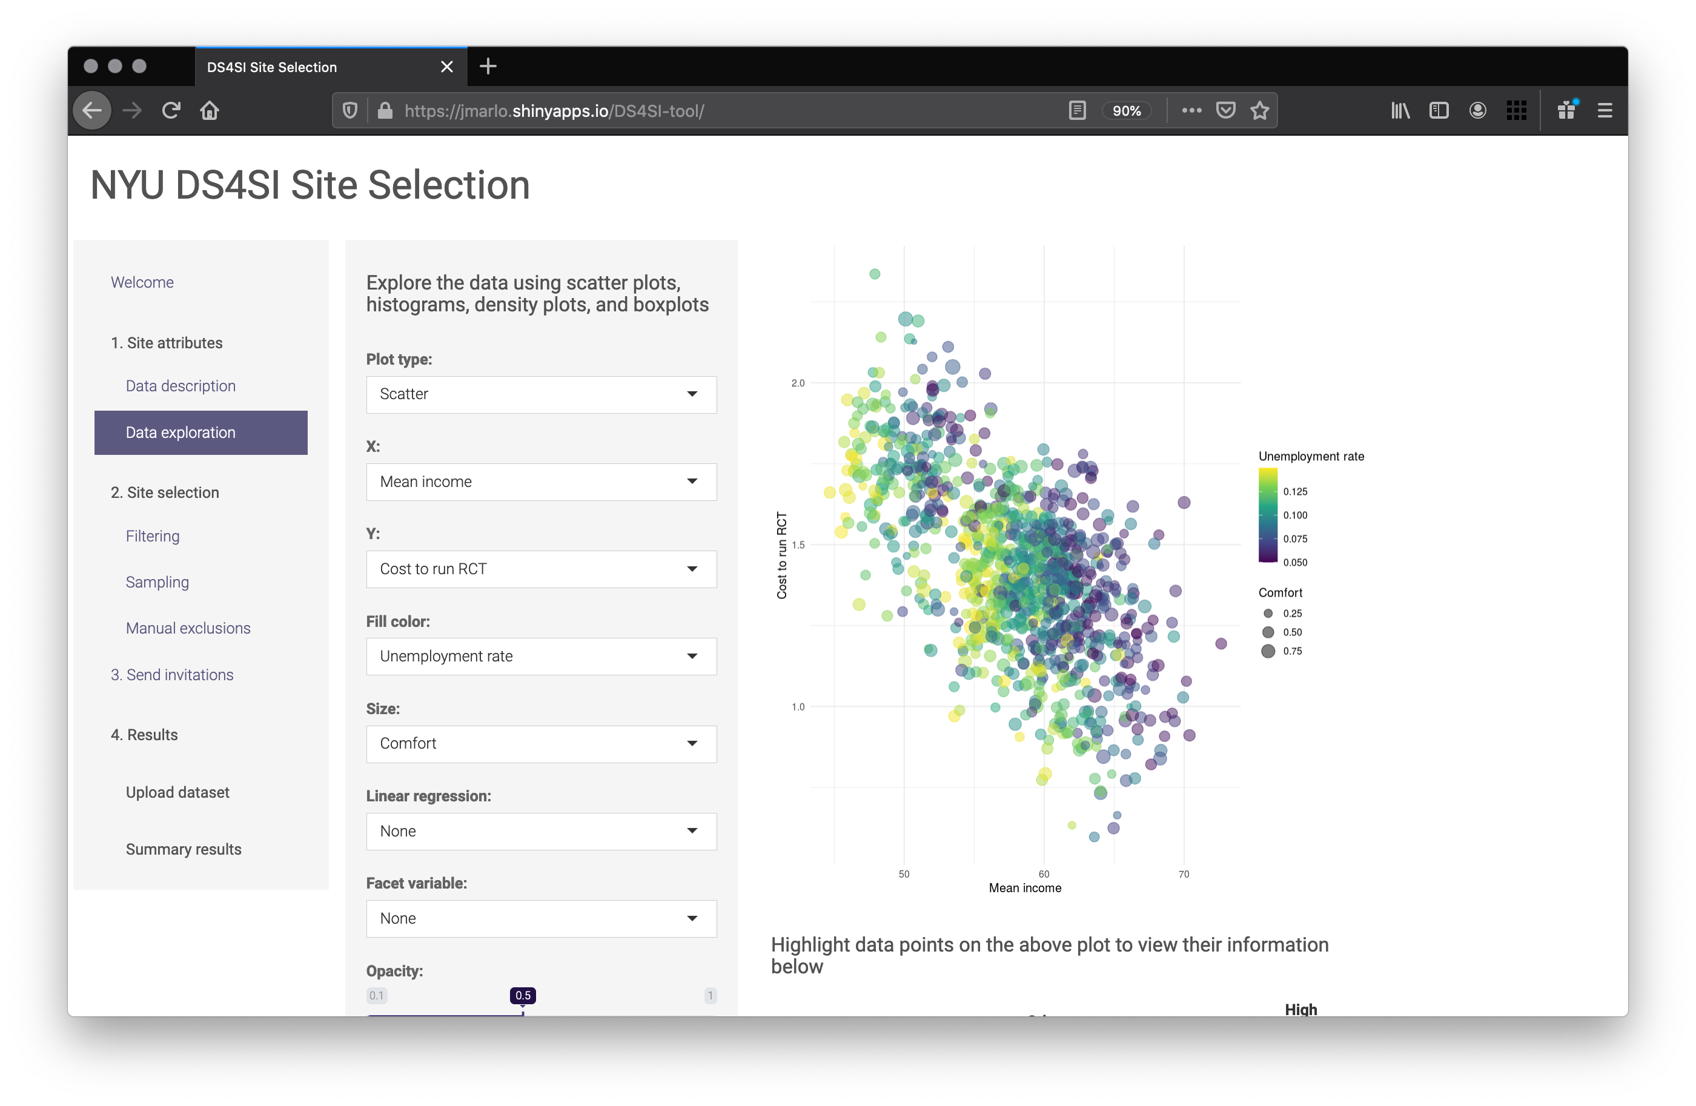Toggle the sidebar view icon
This screenshot has width=1696, height=1106.
[x=1439, y=110]
